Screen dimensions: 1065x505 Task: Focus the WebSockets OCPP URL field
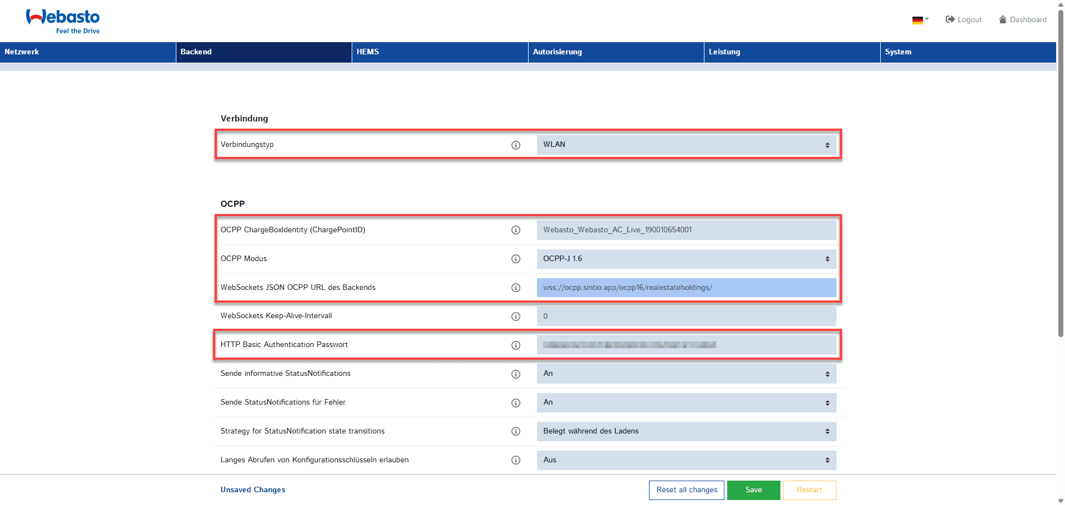(686, 288)
